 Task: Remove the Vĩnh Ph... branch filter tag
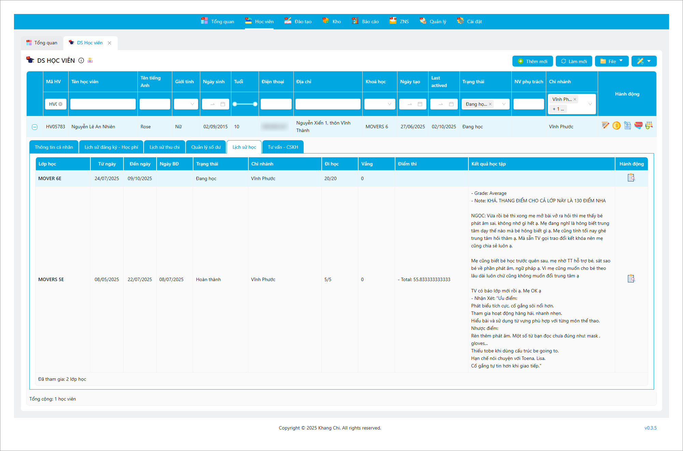coord(575,99)
